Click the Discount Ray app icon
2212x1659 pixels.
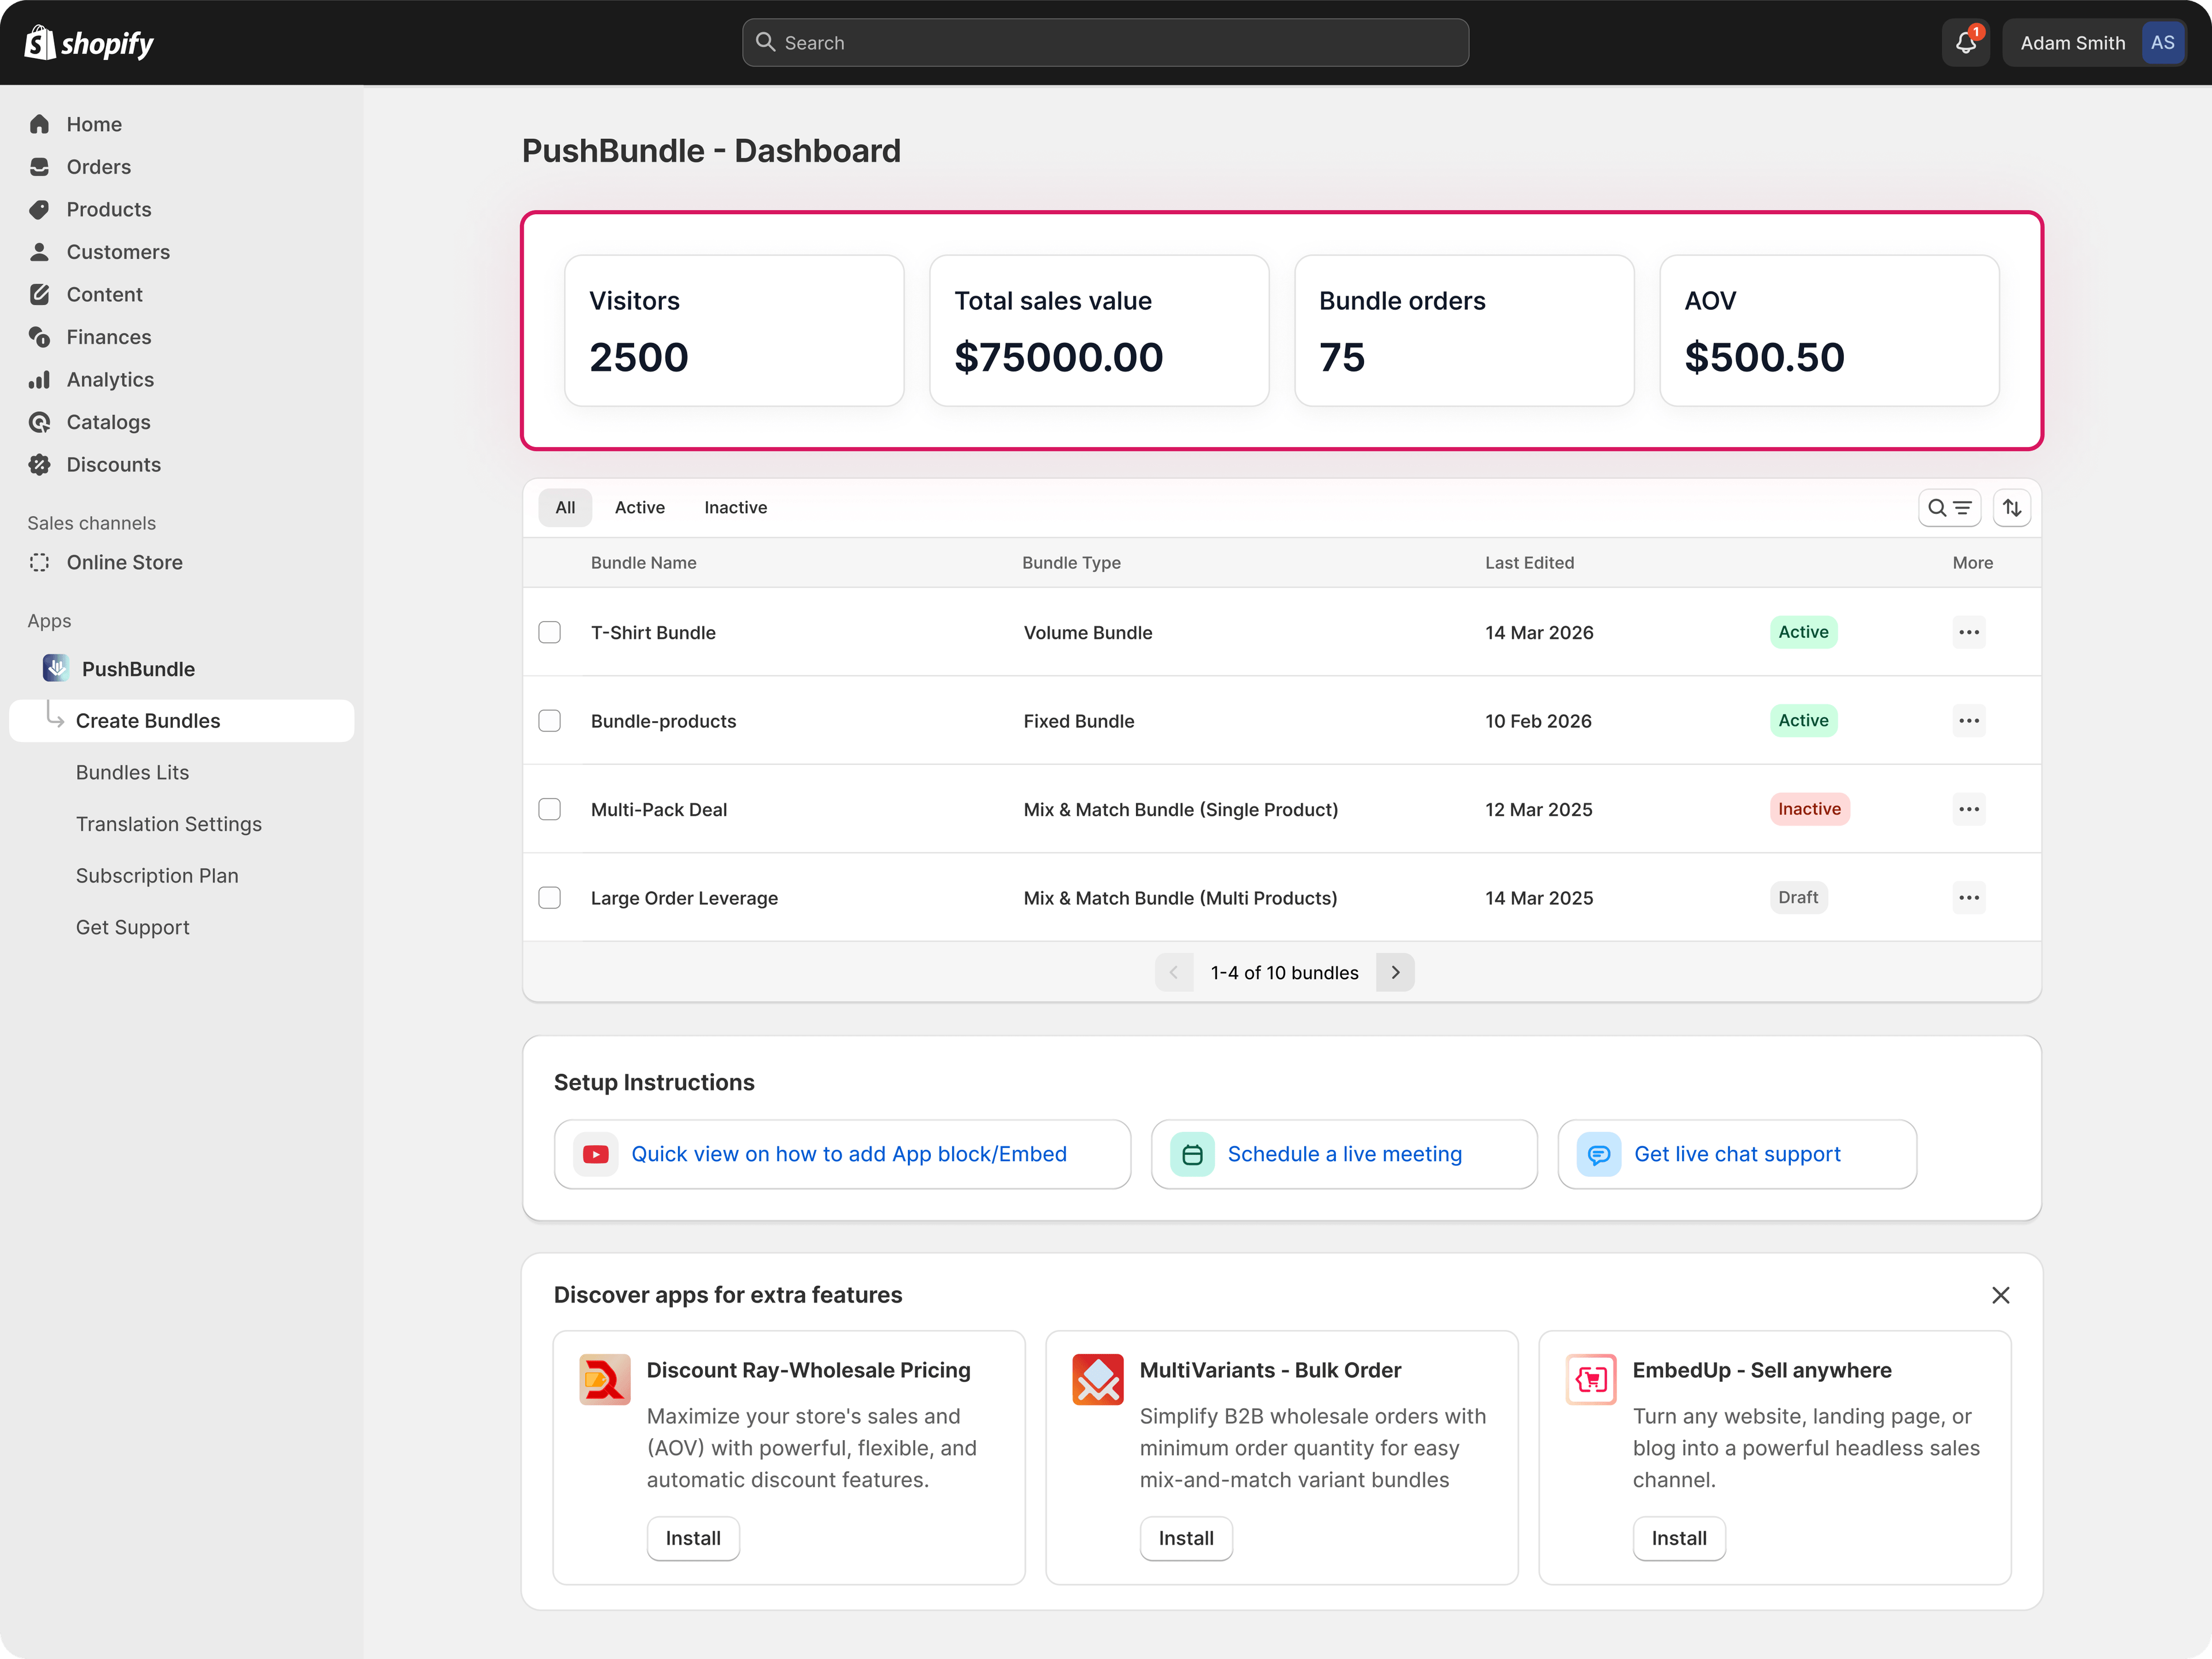point(605,1379)
